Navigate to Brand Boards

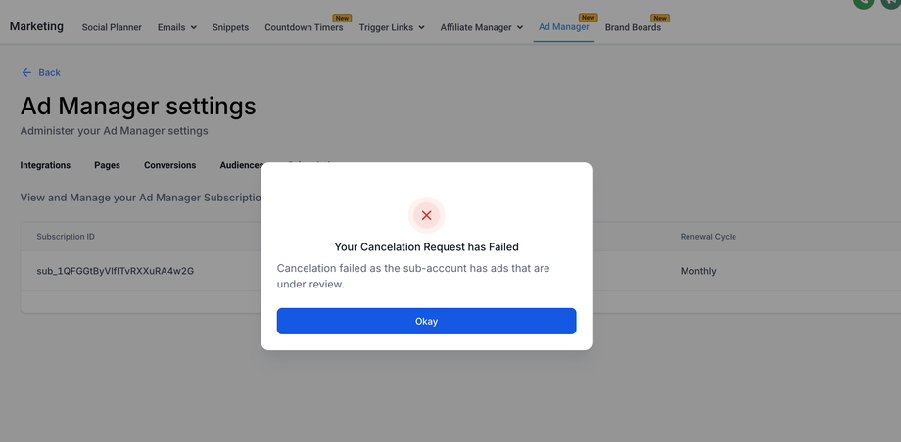click(633, 27)
